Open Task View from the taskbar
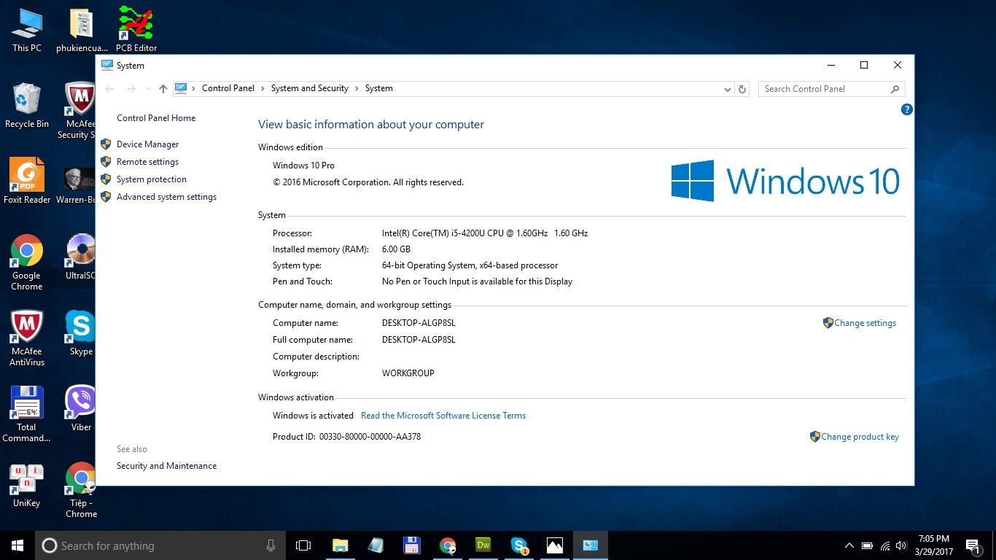This screenshot has width=996, height=560. pos(303,545)
